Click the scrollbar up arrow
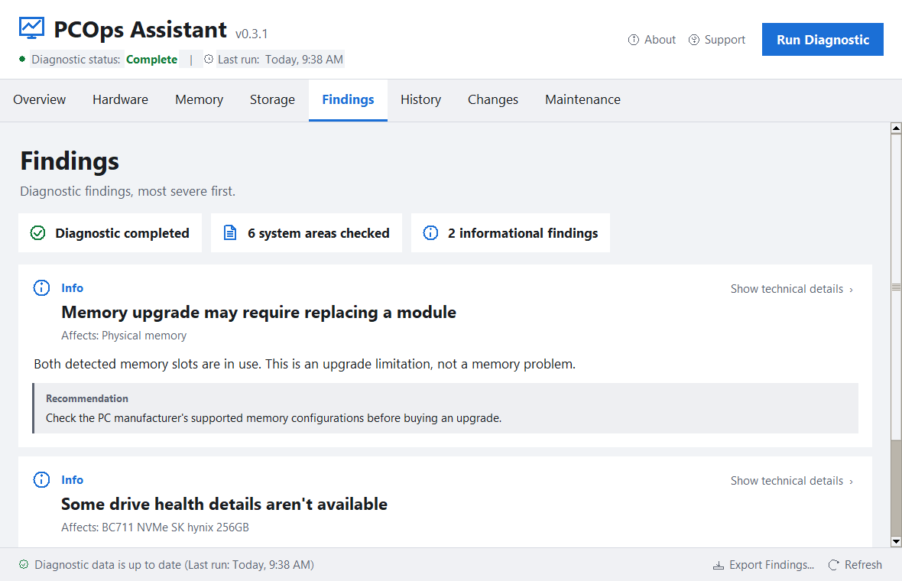This screenshot has height=581, width=902. 896,128
